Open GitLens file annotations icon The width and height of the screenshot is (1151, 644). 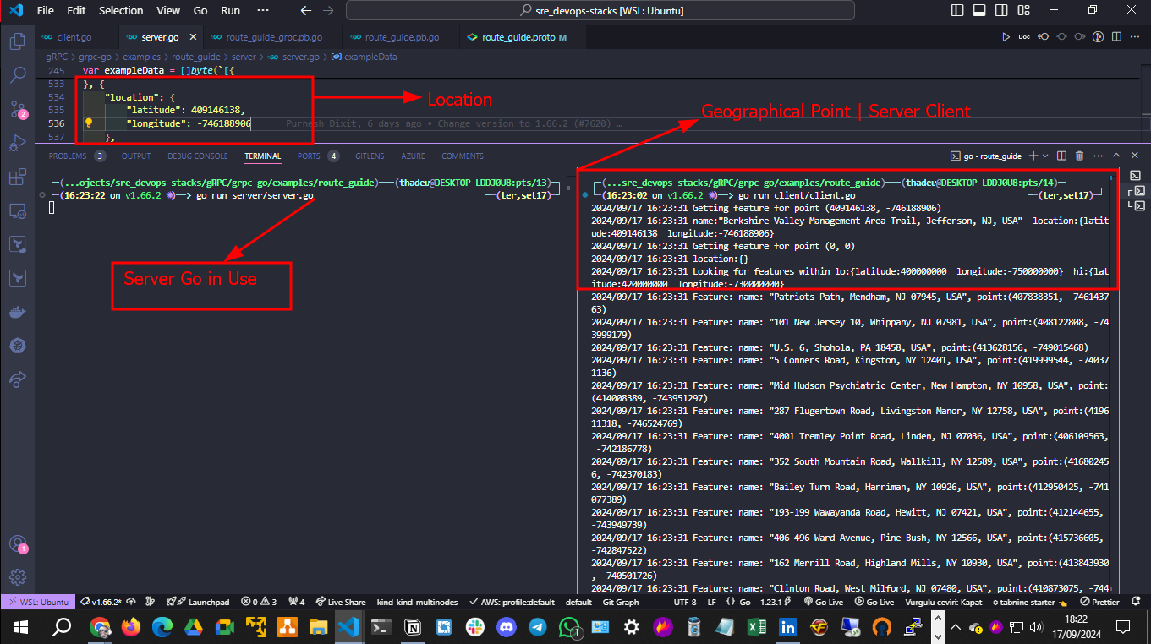(1099, 37)
